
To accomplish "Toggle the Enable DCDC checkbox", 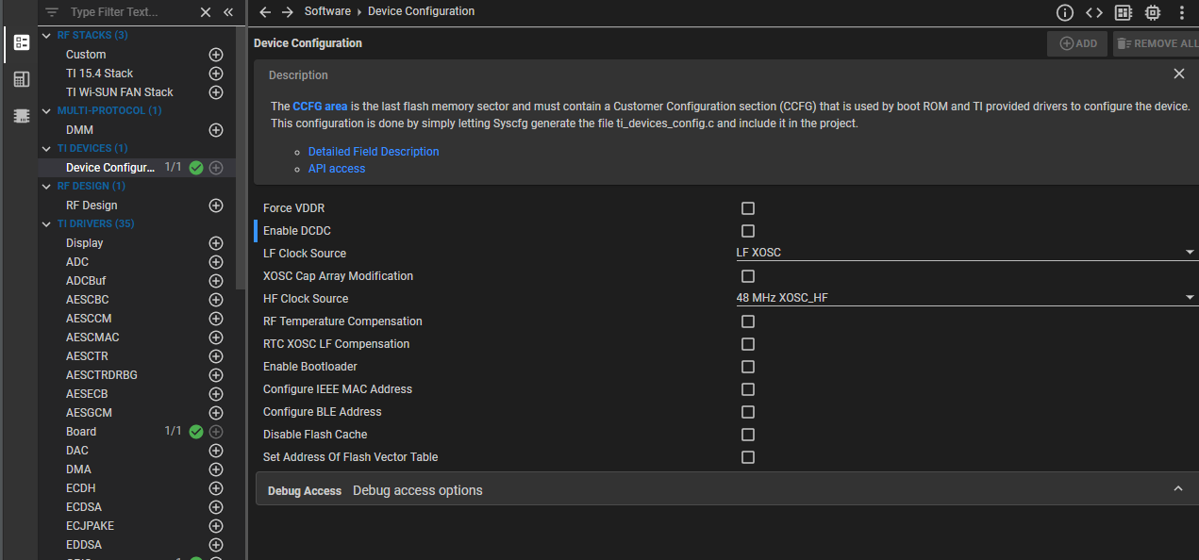I will coord(748,231).
